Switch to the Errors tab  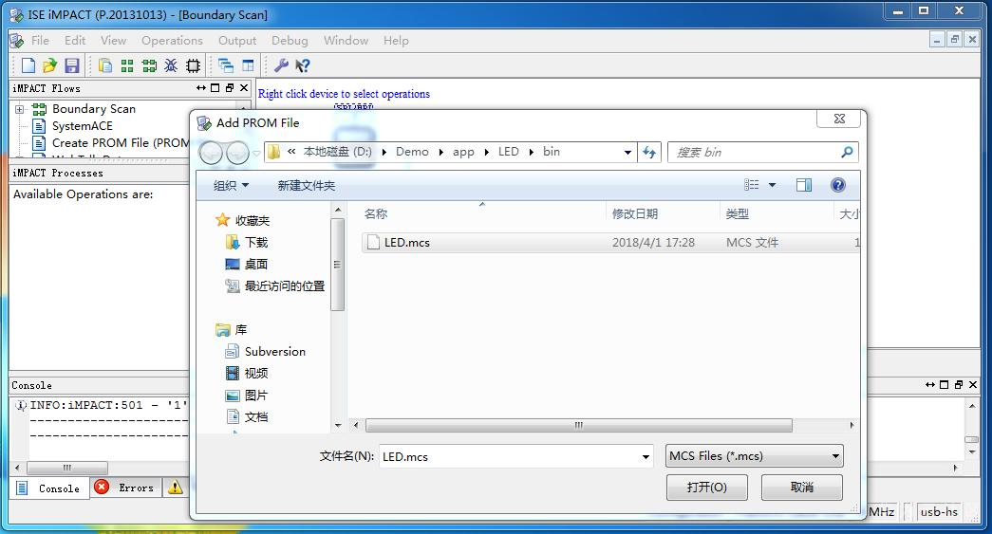pos(125,488)
